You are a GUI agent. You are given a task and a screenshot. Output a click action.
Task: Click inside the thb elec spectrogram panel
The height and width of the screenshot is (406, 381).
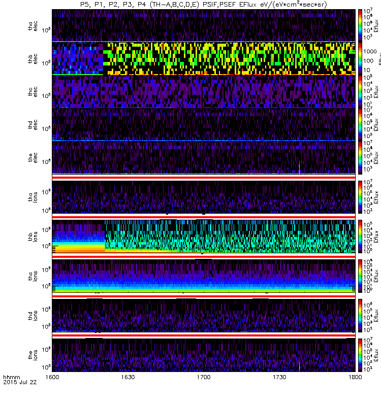(204, 58)
